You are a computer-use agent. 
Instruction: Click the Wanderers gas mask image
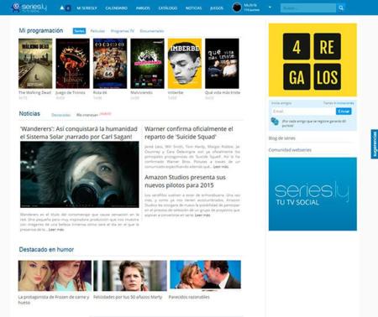[x=80, y=174]
